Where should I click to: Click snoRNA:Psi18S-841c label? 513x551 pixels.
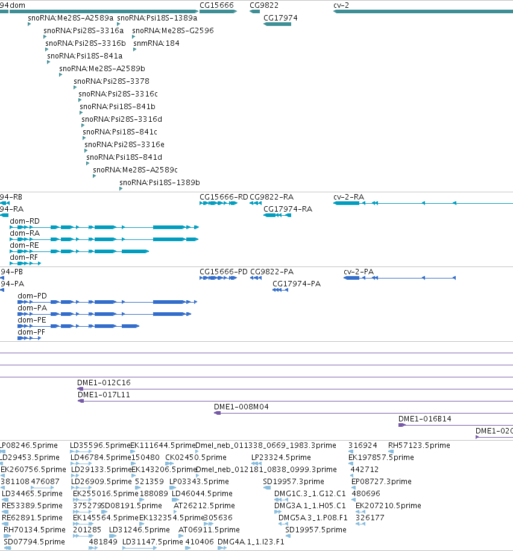pyautogui.click(x=120, y=132)
